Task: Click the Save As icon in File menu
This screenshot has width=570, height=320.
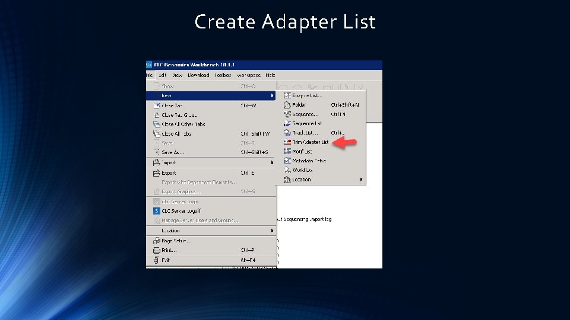Action: (157, 152)
